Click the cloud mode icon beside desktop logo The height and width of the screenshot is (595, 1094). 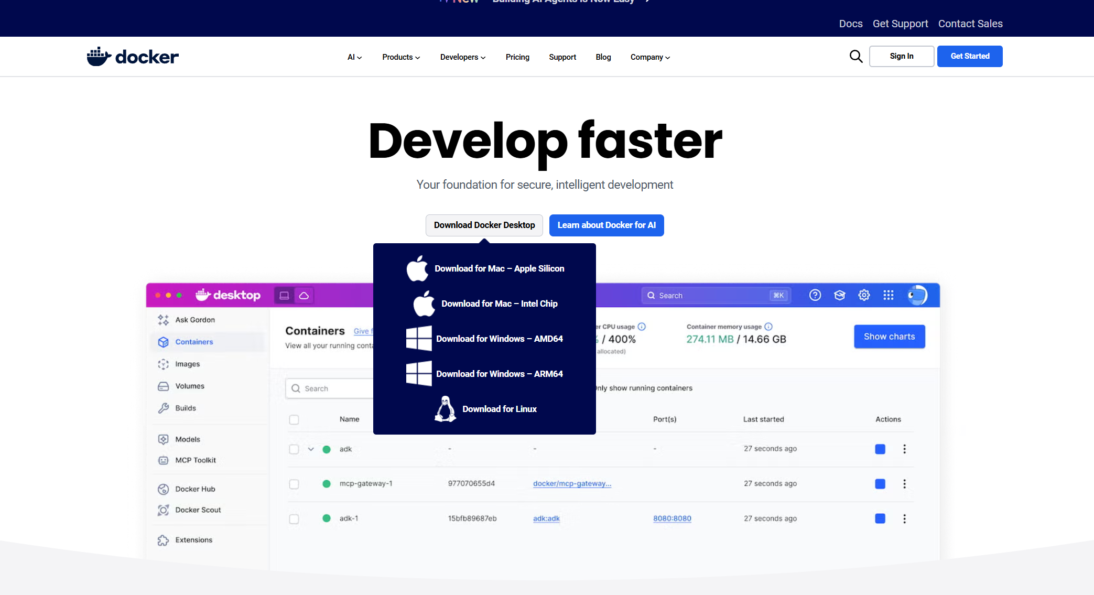pyautogui.click(x=304, y=295)
